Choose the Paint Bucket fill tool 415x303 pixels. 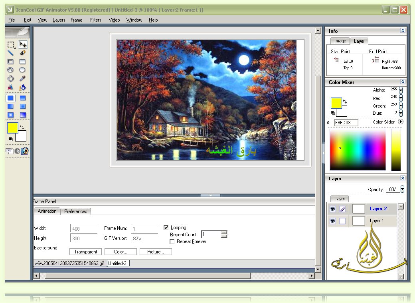tap(22, 87)
